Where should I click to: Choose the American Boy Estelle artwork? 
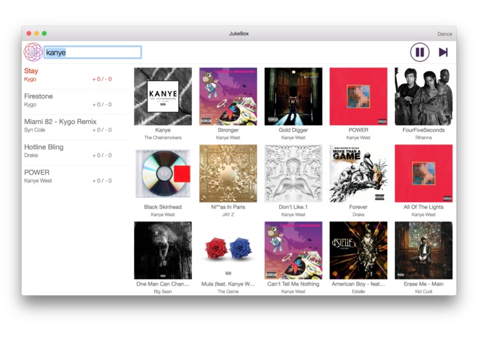click(x=358, y=251)
